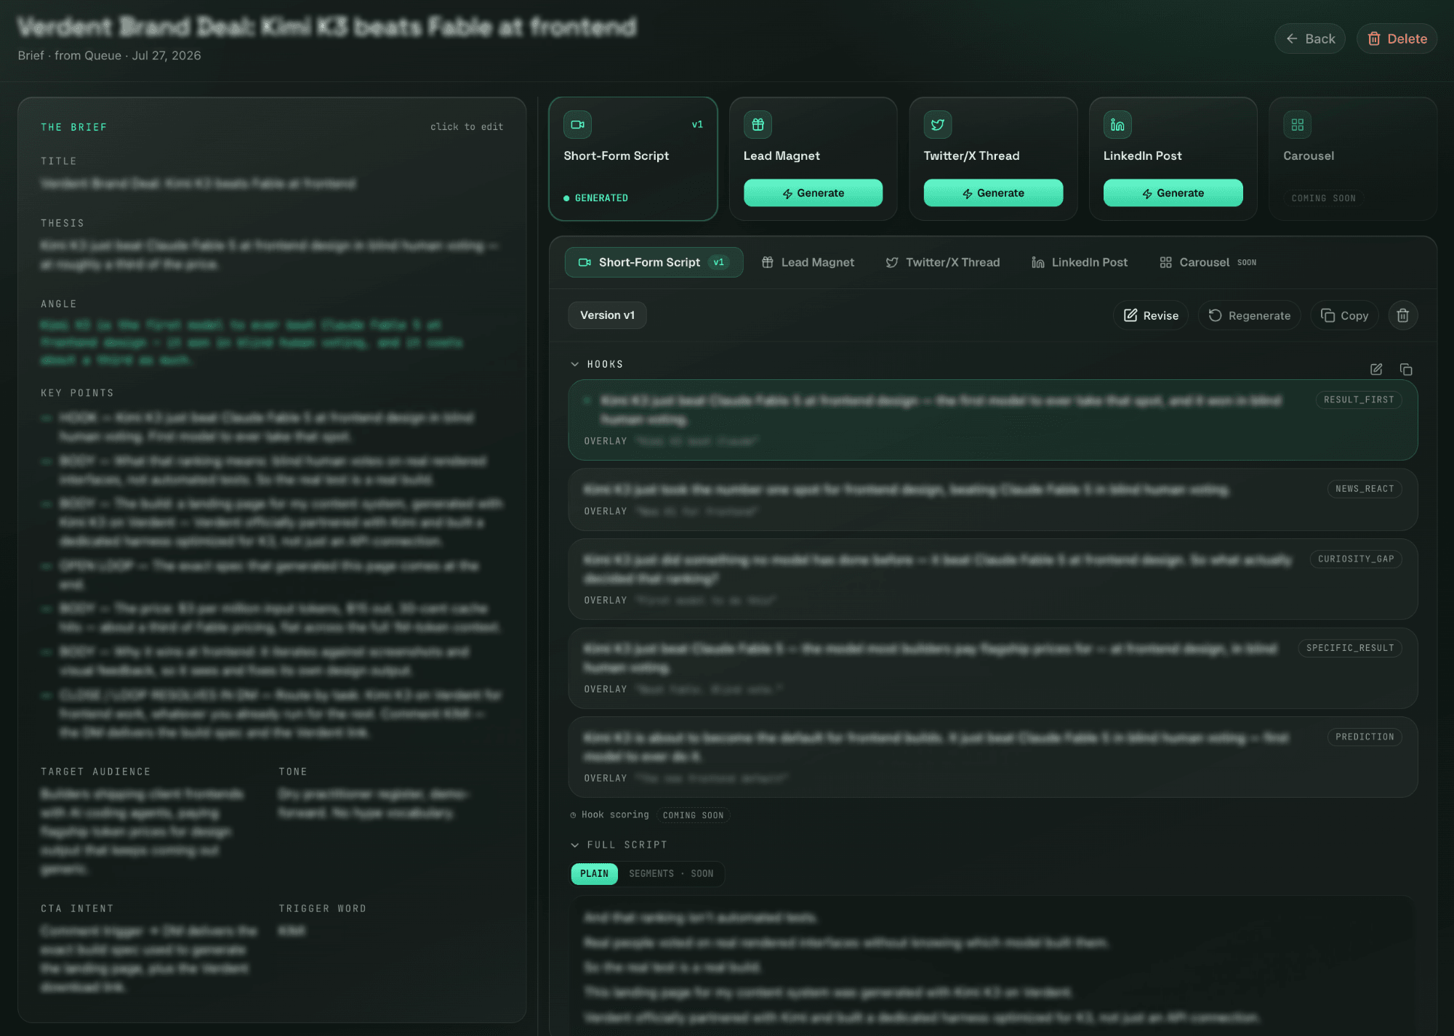Click the pencil icon in Revise button

point(1130,315)
